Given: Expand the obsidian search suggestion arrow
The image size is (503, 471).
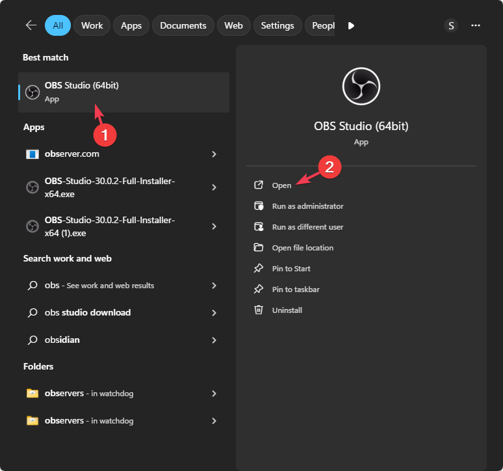Looking at the screenshot, I should coord(214,340).
